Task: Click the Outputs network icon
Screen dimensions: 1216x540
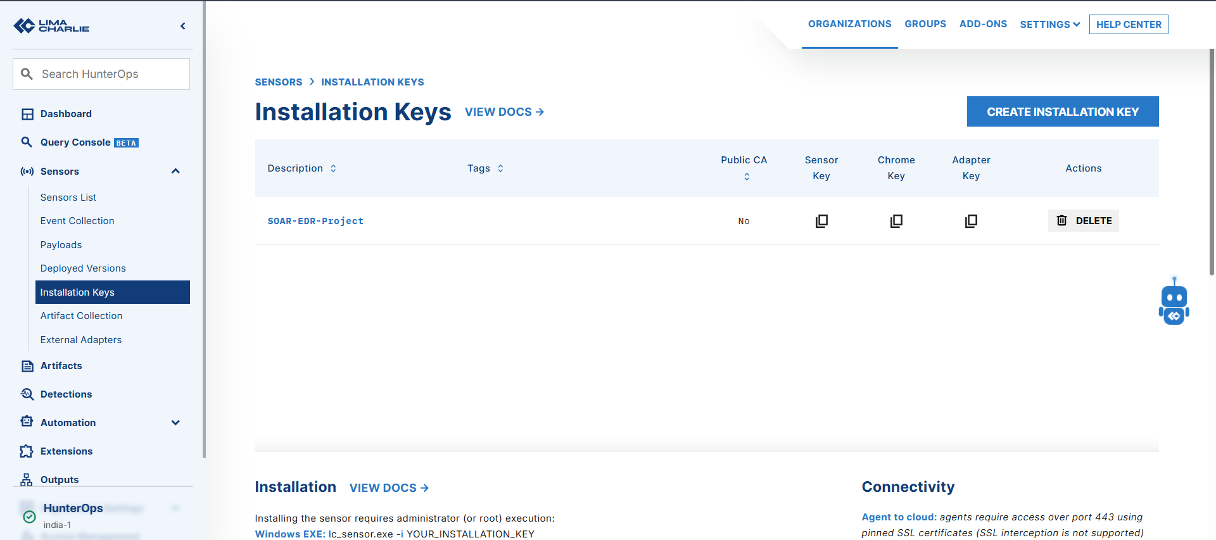Action: pos(27,479)
